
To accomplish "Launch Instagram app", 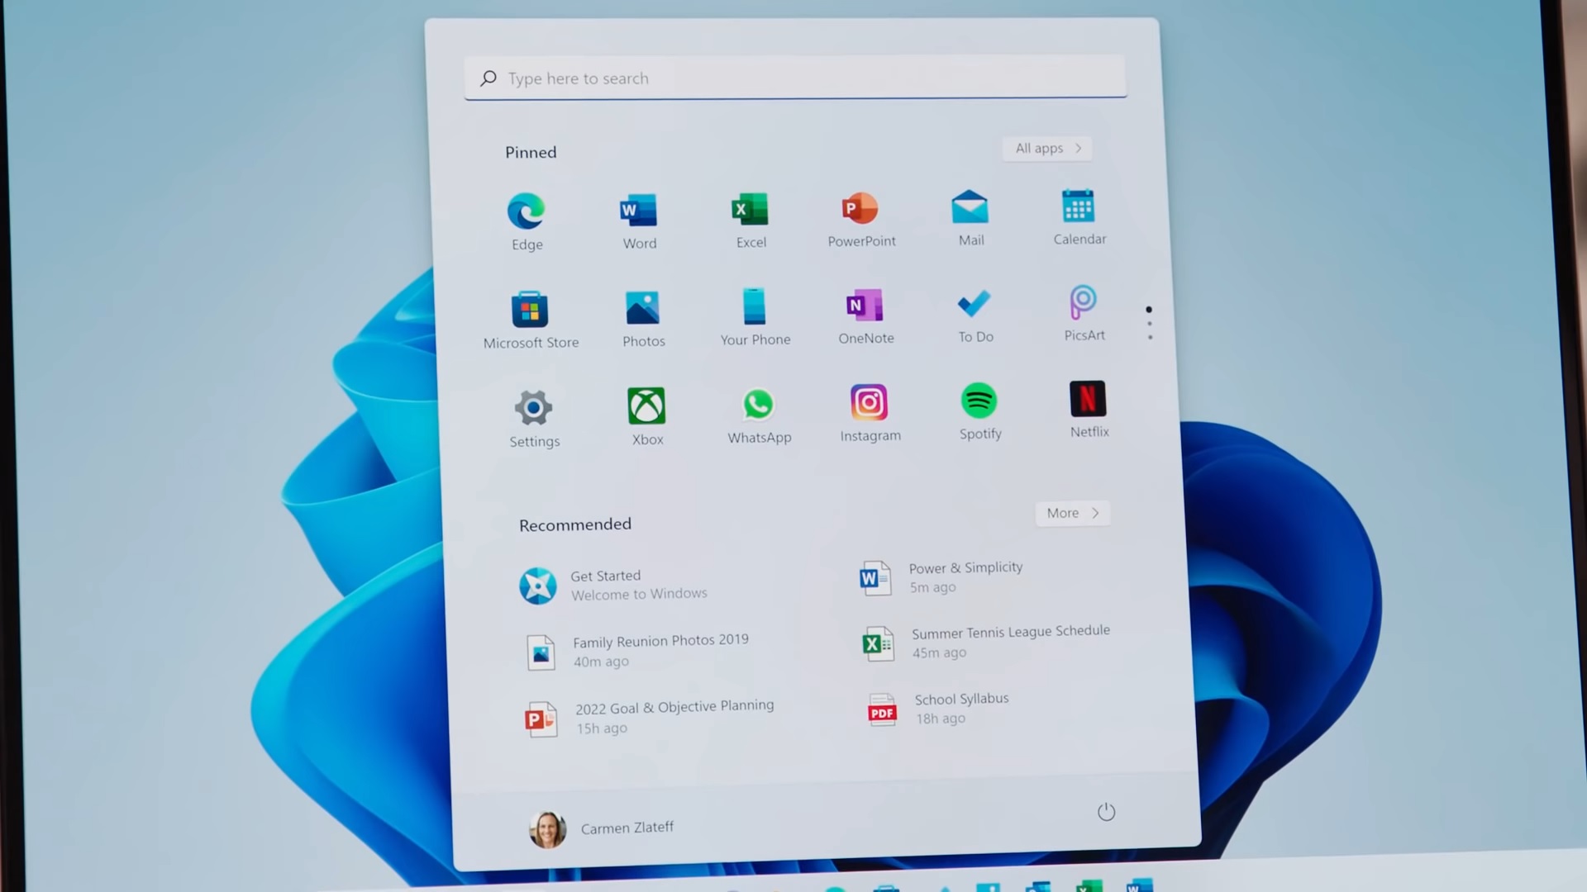I will (x=870, y=413).
